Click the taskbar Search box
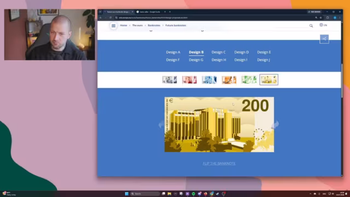This screenshot has height=197, width=350. (x=145, y=194)
